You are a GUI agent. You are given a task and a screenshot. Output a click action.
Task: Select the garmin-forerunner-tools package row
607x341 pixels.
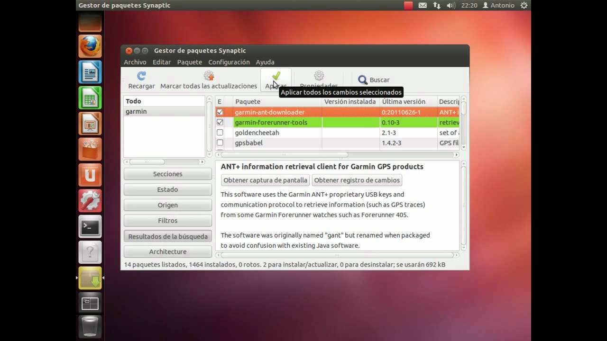pos(337,122)
